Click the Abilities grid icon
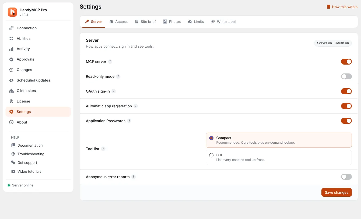Viewport: 361px width, 219px height. coord(11,38)
